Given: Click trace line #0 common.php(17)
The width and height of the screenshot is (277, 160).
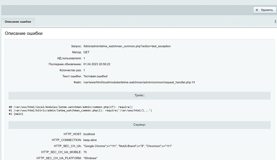Looking at the screenshot, I should coord(71,107).
